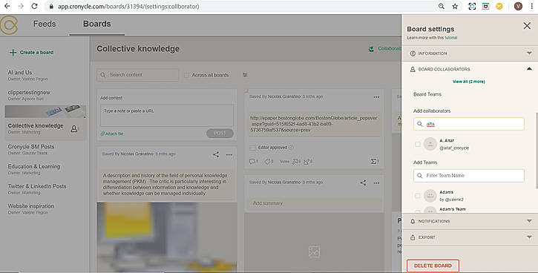This screenshot has width=538, height=273.
Task: Click the info icon next to Editor approved
Action: tap(291, 148)
